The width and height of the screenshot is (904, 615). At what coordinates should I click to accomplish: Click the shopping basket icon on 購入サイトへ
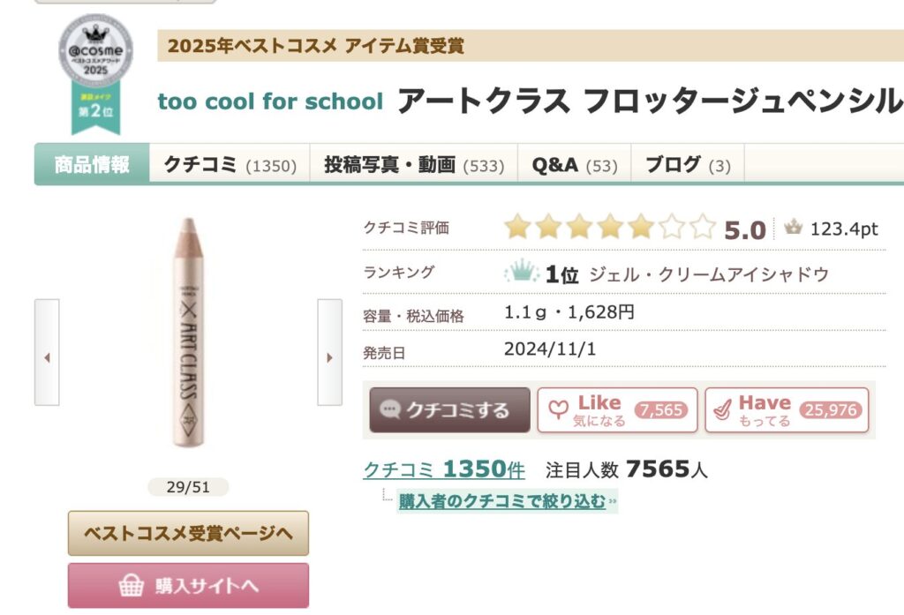click(x=132, y=586)
